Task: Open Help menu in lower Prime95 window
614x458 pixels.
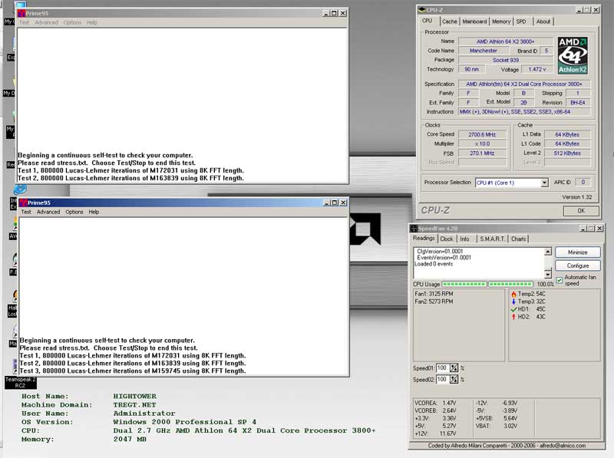Action: [94, 212]
